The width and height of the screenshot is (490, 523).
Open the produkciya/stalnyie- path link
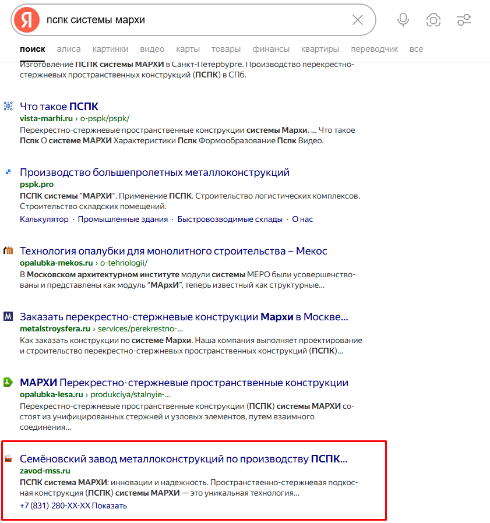click(131, 395)
